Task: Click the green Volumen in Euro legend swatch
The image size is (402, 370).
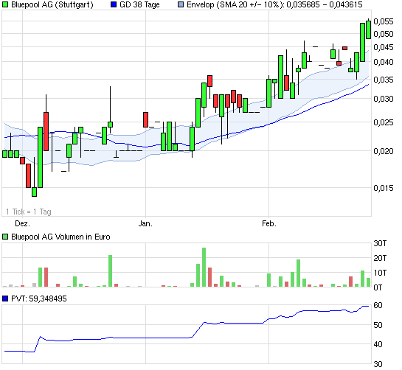Action: click(5, 237)
